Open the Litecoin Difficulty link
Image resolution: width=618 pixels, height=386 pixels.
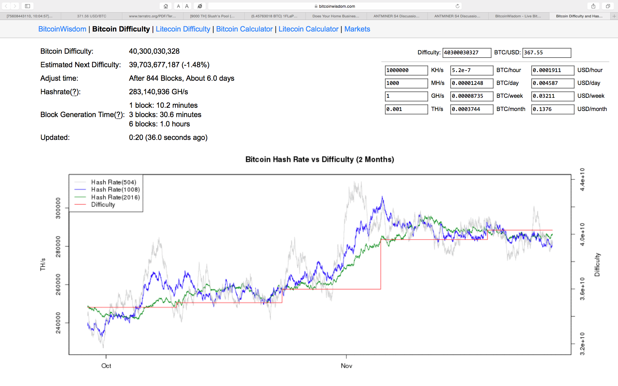pos(183,29)
